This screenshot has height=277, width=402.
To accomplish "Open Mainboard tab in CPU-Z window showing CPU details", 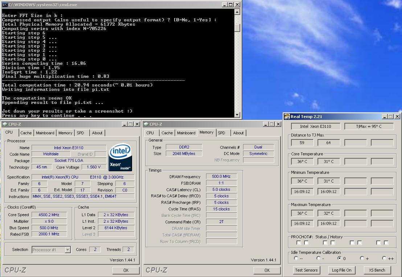I will coord(45,133).
